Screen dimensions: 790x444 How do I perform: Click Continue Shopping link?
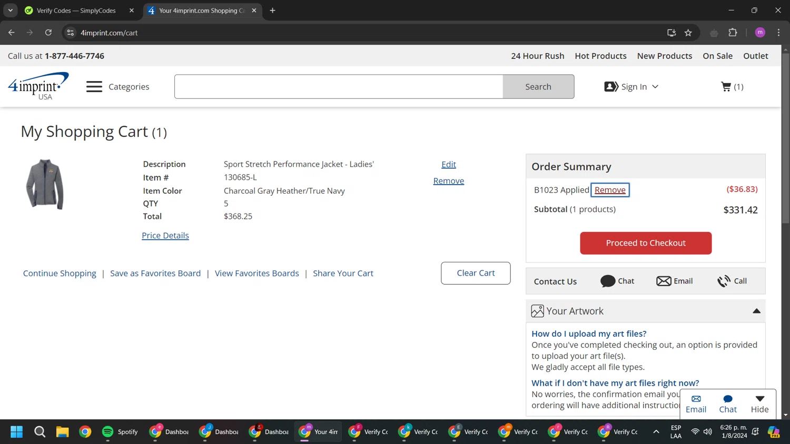[60, 273]
